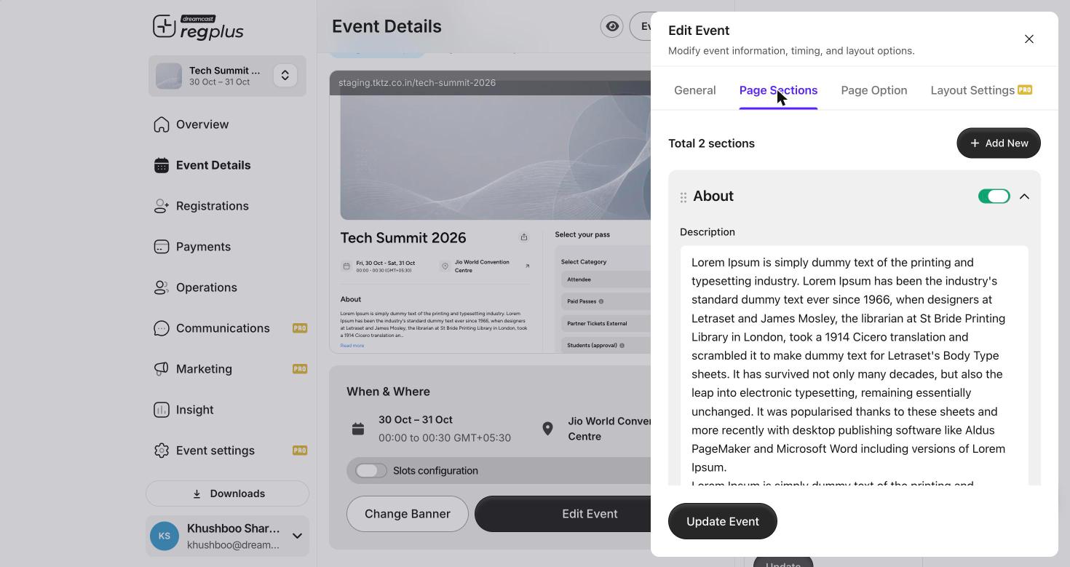The height and width of the screenshot is (567, 1070).
Task: Click the Read more link in preview
Action: (352, 346)
